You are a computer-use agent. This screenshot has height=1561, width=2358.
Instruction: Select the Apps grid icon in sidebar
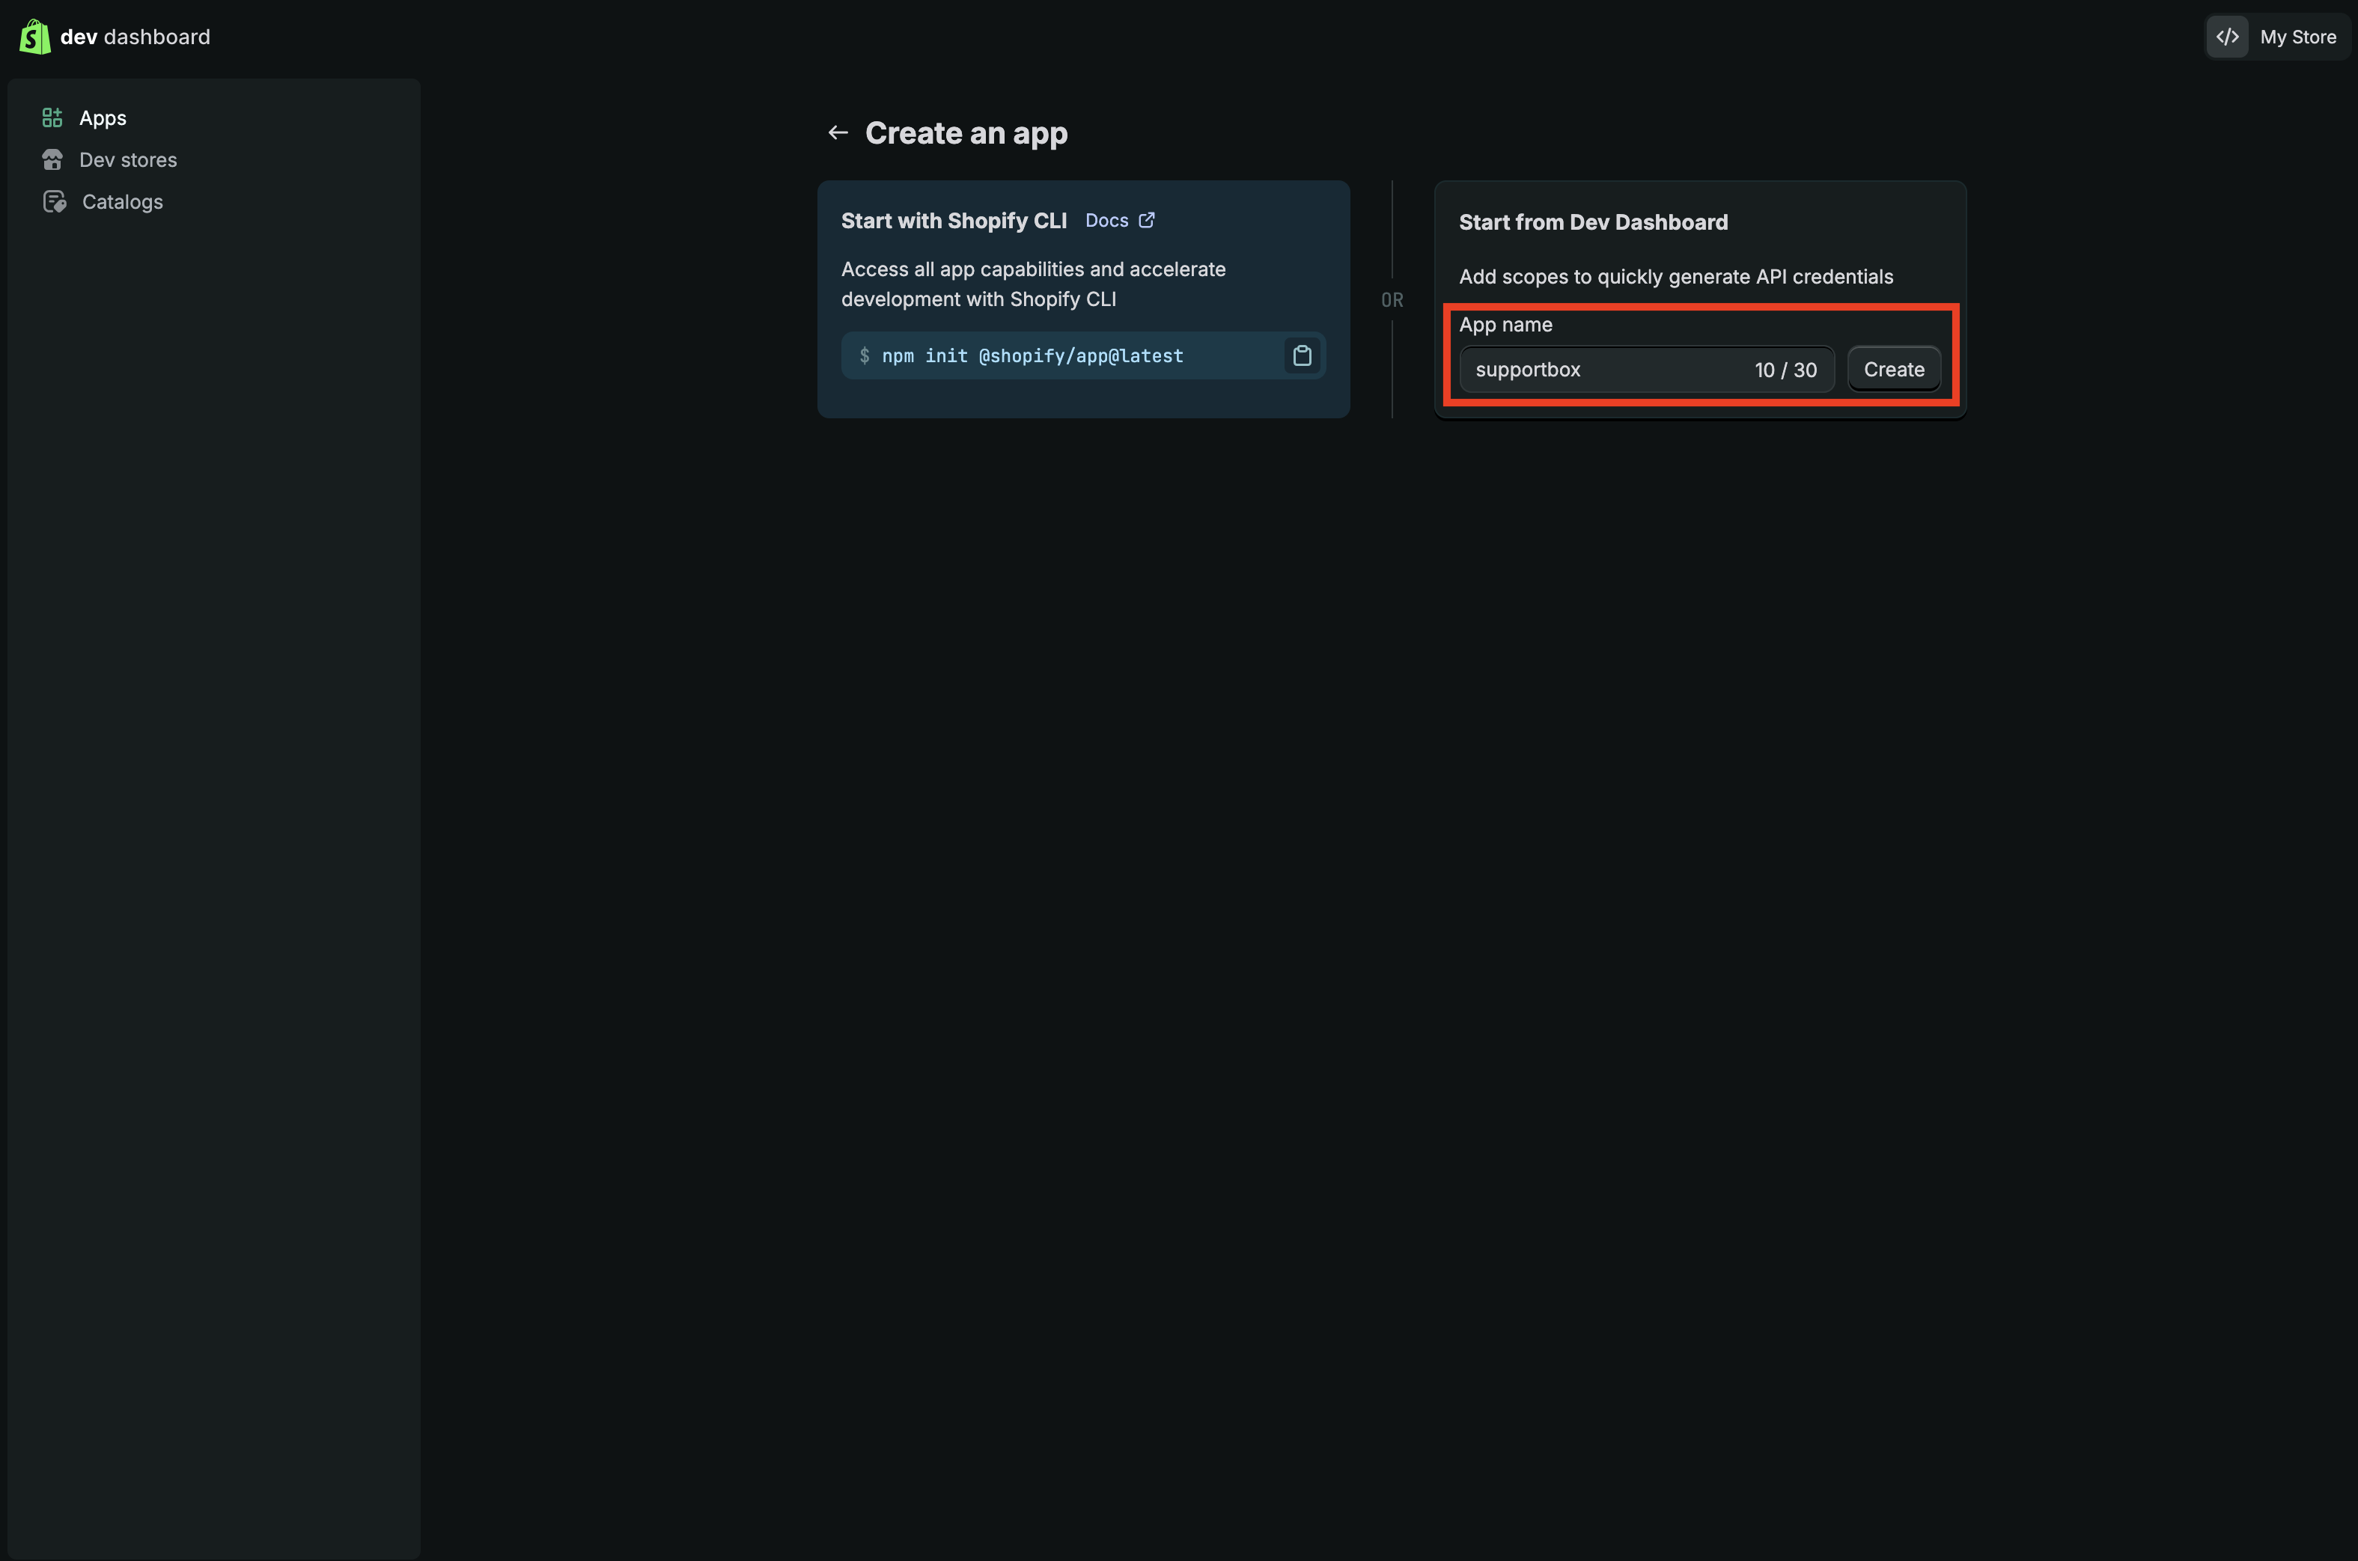coord(53,117)
